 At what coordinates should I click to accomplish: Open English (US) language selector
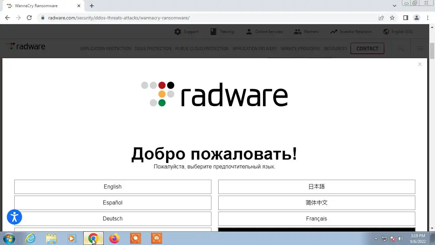click(x=398, y=32)
